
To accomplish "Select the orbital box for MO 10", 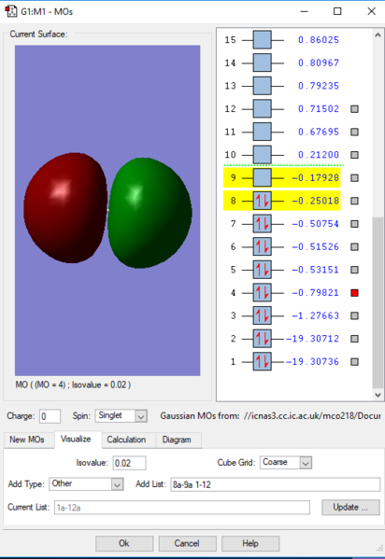I will coord(263,155).
